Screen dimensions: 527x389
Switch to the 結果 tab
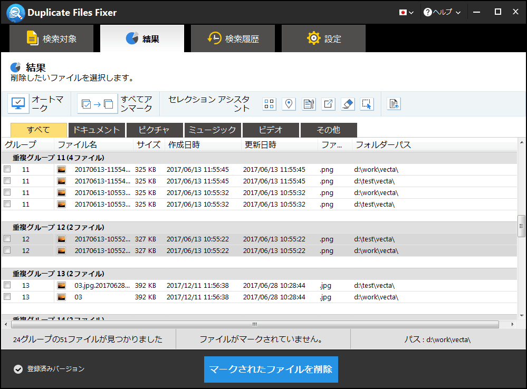[x=142, y=38]
